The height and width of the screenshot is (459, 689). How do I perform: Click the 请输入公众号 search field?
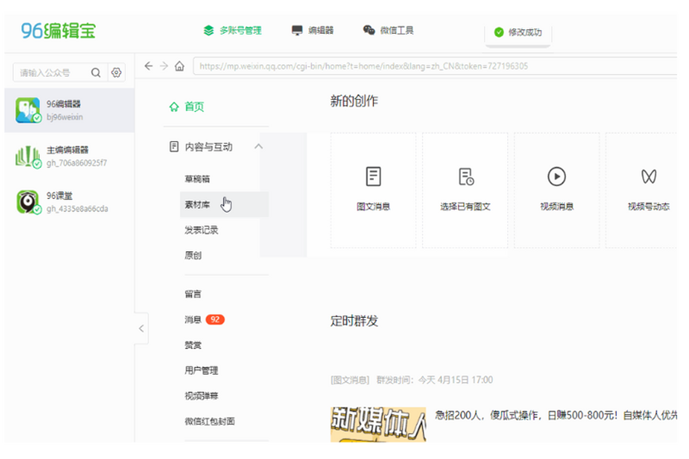tap(53, 73)
